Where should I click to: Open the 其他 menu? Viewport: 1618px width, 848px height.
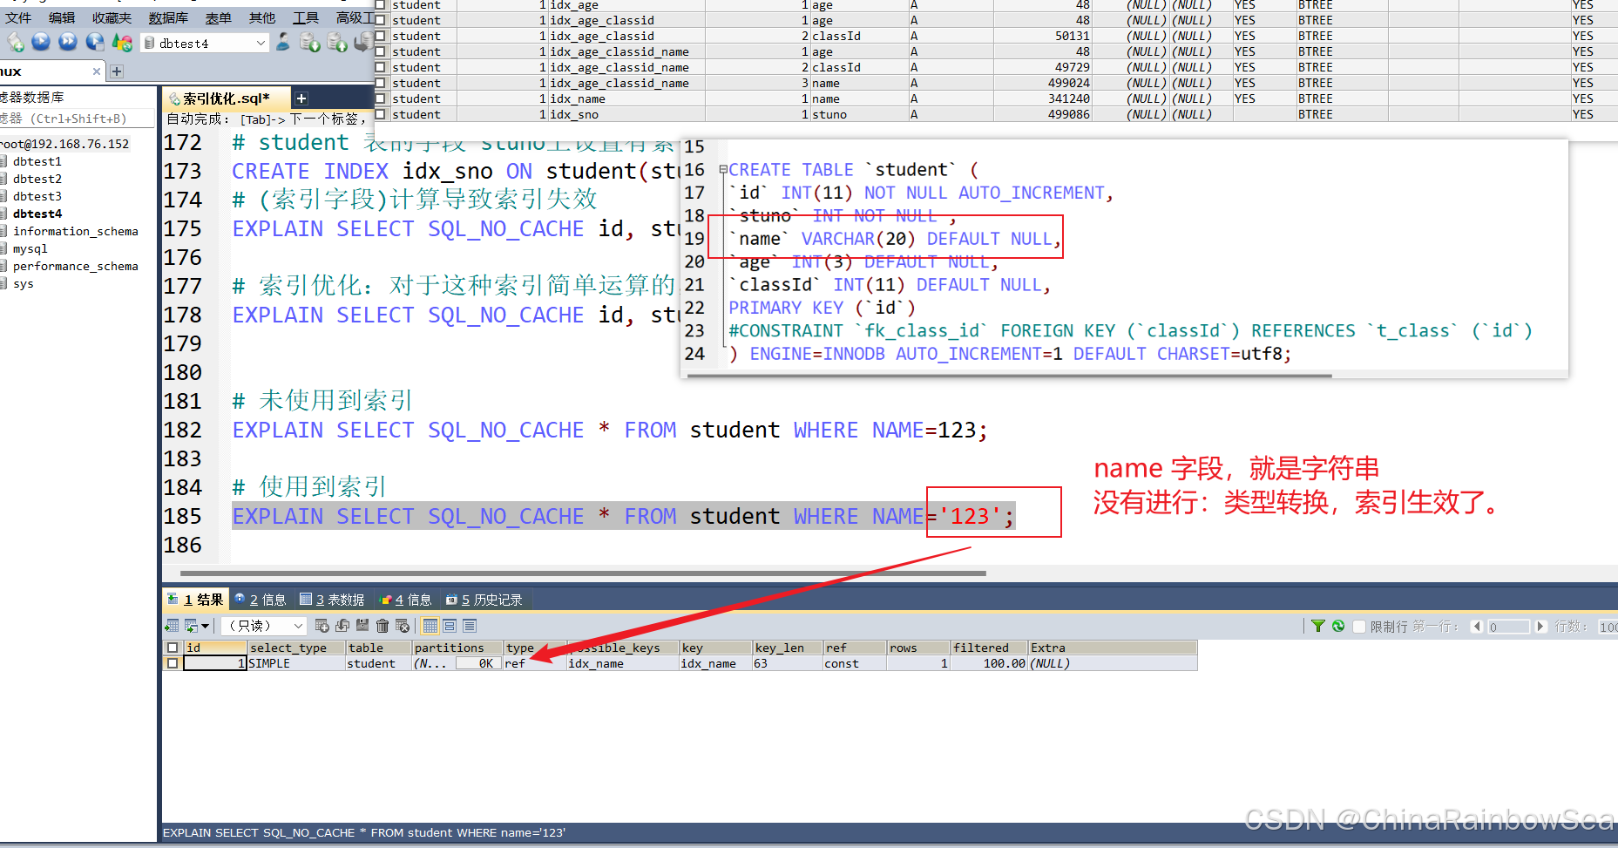pos(261,17)
